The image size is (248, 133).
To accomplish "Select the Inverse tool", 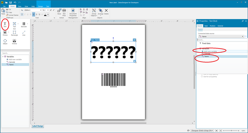I will tap(14, 42).
